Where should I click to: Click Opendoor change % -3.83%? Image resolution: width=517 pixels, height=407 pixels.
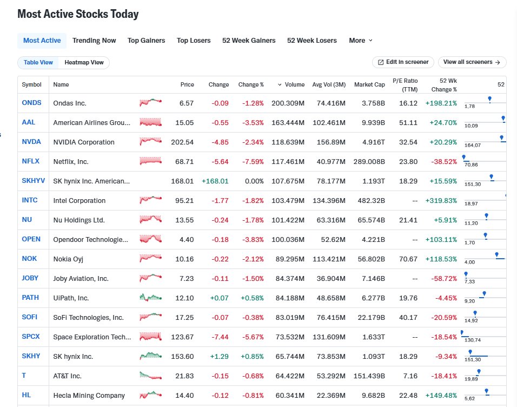pyautogui.click(x=253, y=239)
